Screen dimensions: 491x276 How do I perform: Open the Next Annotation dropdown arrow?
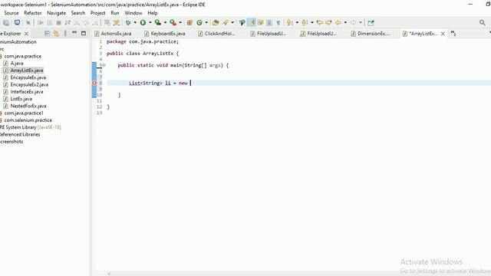click(x=297, y=22)
